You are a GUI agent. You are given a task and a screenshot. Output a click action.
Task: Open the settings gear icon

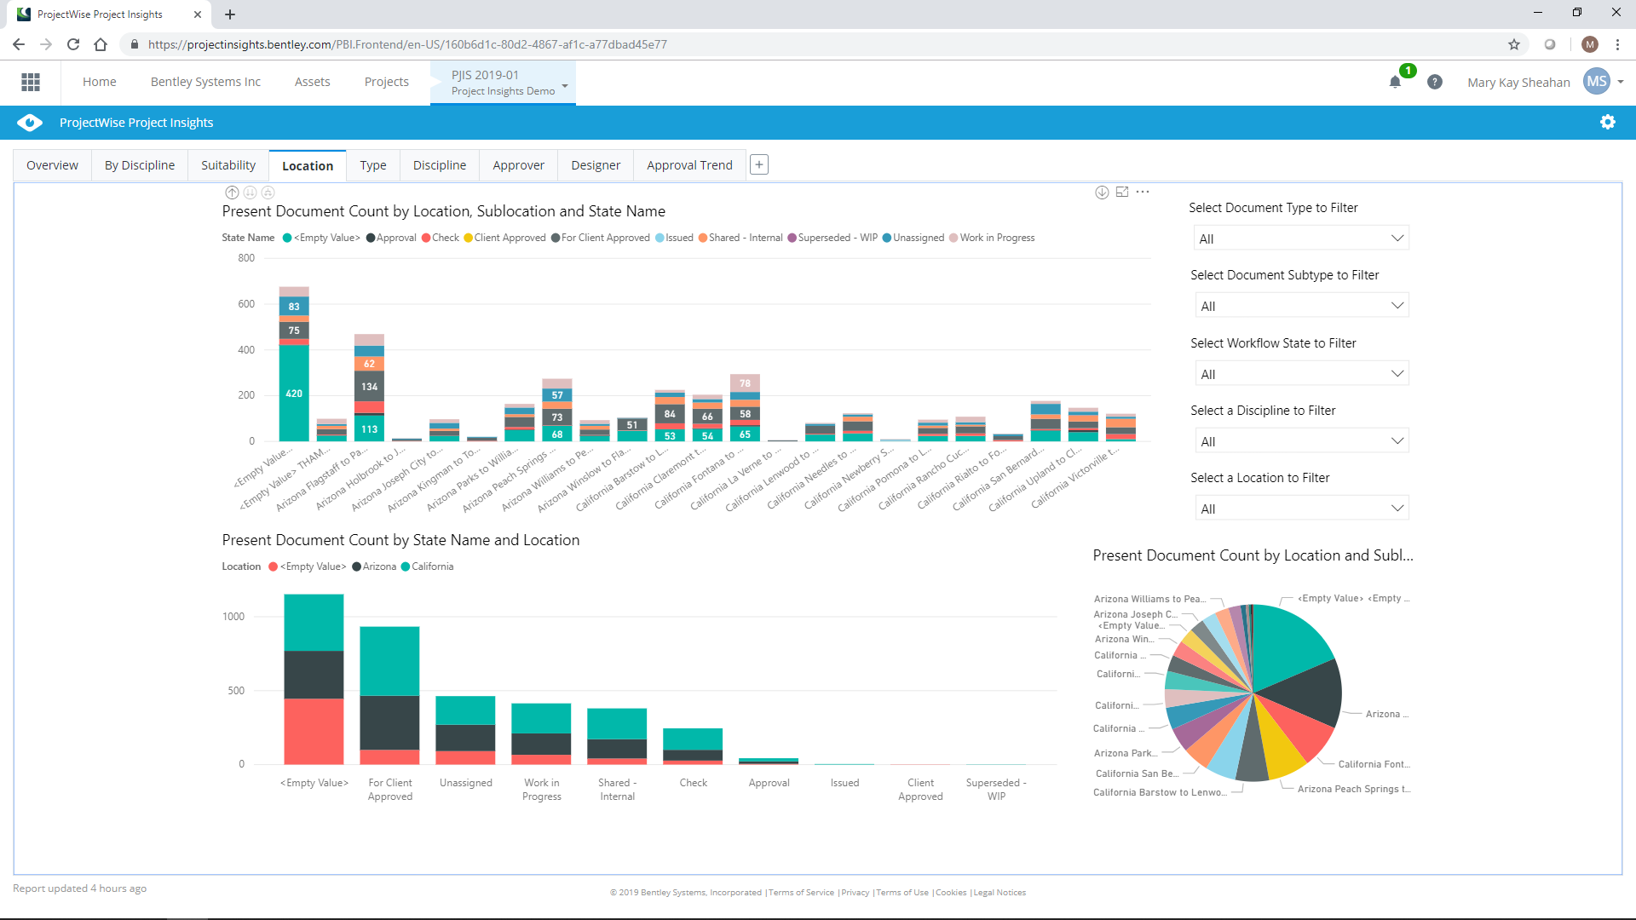tap(1608, 122)
